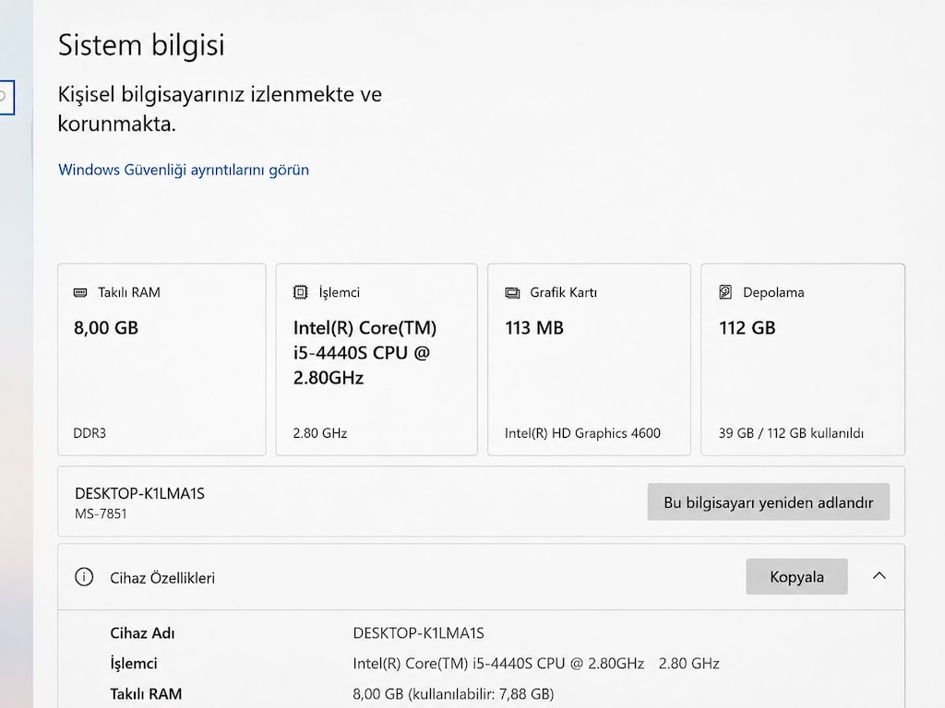Screen dimensions: 945x708
Task: Select 39 GB / 112 GB kullanıldı text
Action: click(791, 433)
